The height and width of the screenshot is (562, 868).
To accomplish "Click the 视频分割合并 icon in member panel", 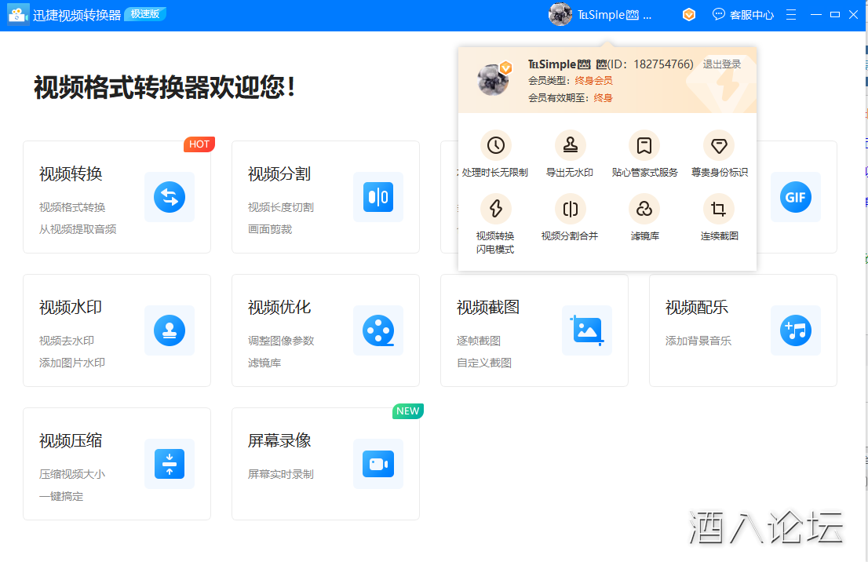I will (x=570, y=209).
